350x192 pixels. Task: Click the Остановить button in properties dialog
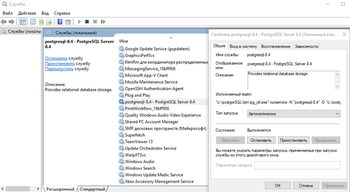click(261, 140)
